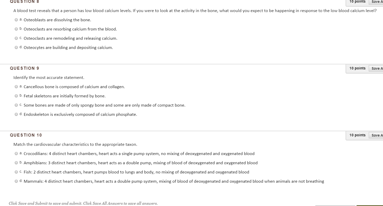Select the Fish answer for Question 10
This screenshot has width=383, height=206.
tap(16, 172)
